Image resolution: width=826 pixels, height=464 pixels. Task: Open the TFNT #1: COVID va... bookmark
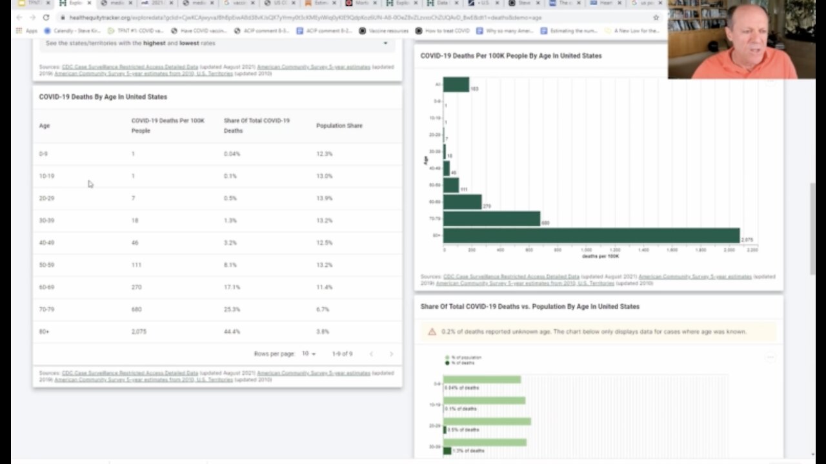(x=136, y=31)
